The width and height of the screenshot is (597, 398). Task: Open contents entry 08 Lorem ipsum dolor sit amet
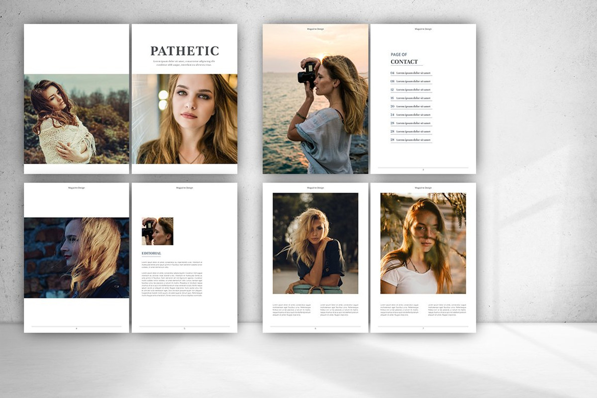click(x=410, y=82)
